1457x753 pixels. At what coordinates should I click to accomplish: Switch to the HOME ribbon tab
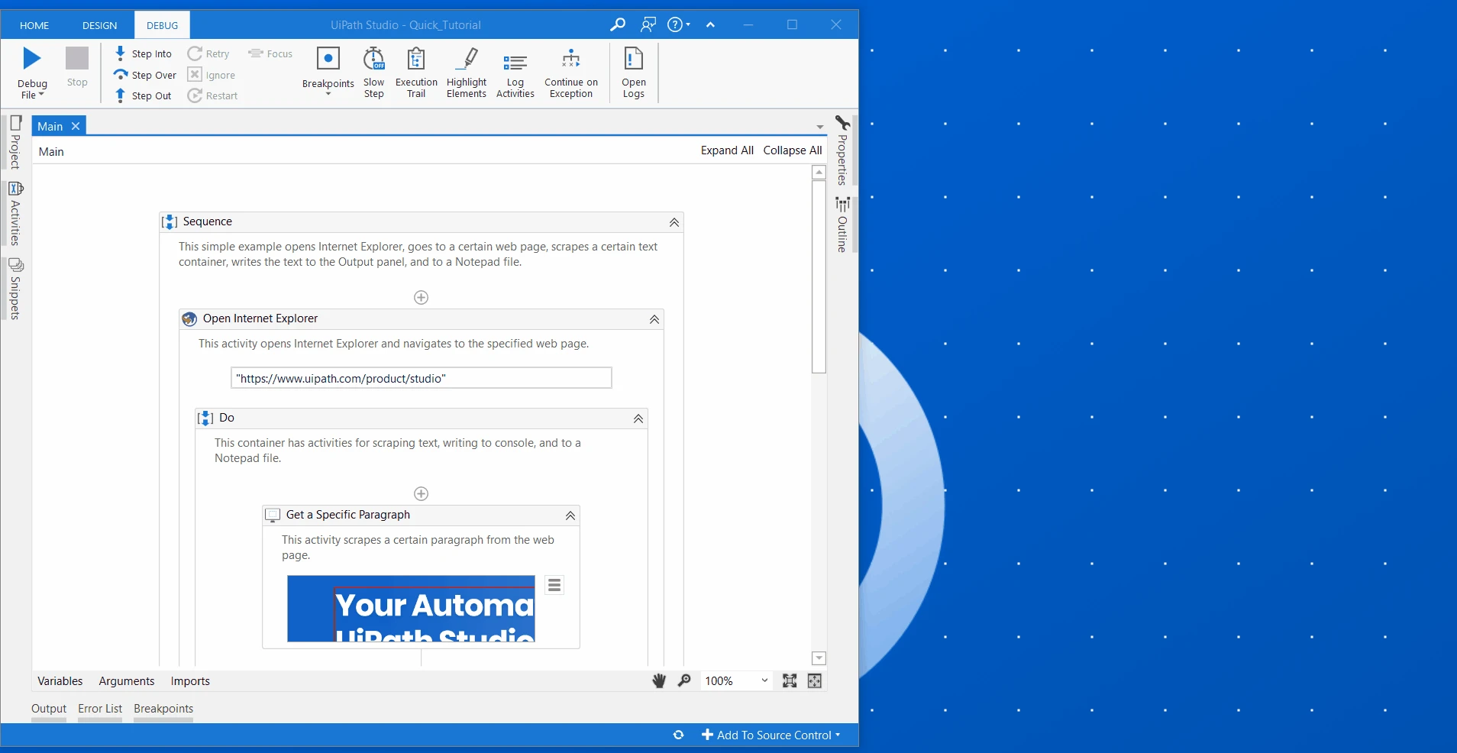tap(34, 25)
